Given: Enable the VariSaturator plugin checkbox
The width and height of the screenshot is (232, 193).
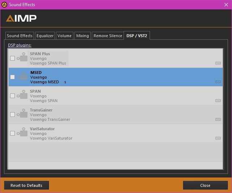Looking at the screenshot, I should [12, 133].
